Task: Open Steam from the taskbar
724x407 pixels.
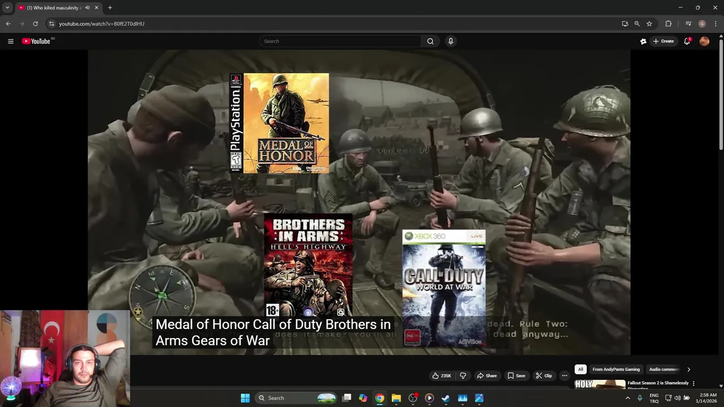Action: [446, 398]
